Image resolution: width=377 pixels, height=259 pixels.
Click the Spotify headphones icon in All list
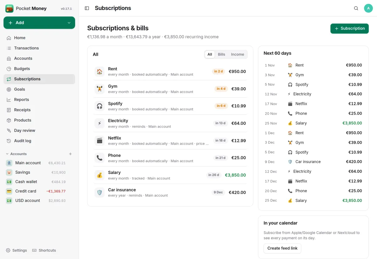pyautogui.click(x=100, y=106)
